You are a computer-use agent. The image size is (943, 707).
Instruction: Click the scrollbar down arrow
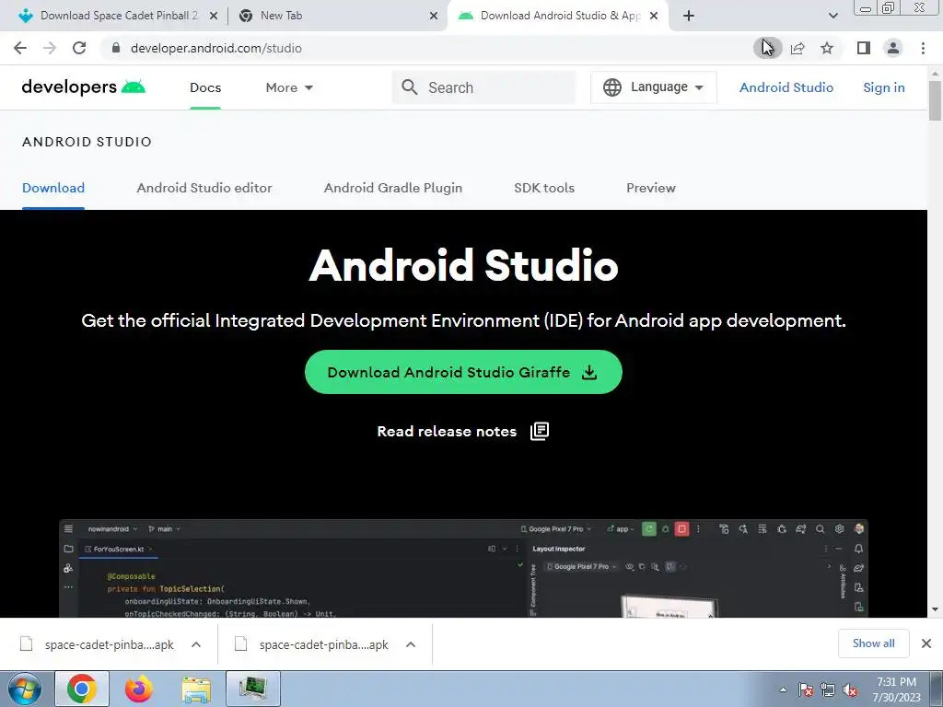[936, 609]
